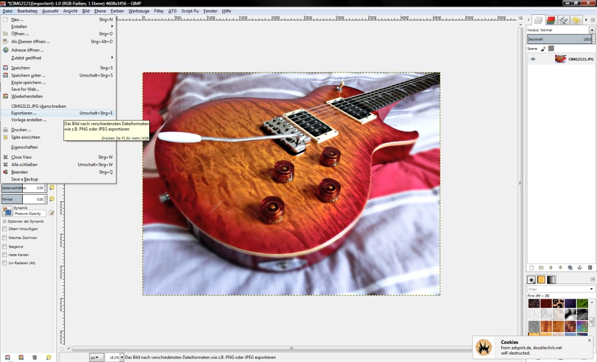Select the green leaves pattern swatch
Screen dimensions: 597x362
point(582,303)
